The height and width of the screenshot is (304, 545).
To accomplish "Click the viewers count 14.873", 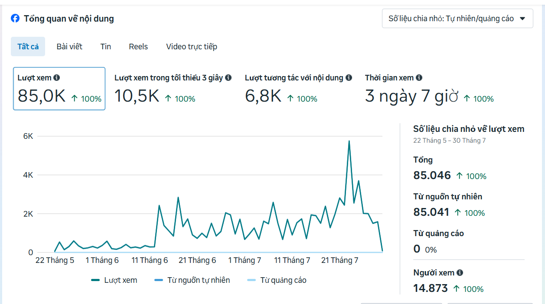I will point(431,288).
